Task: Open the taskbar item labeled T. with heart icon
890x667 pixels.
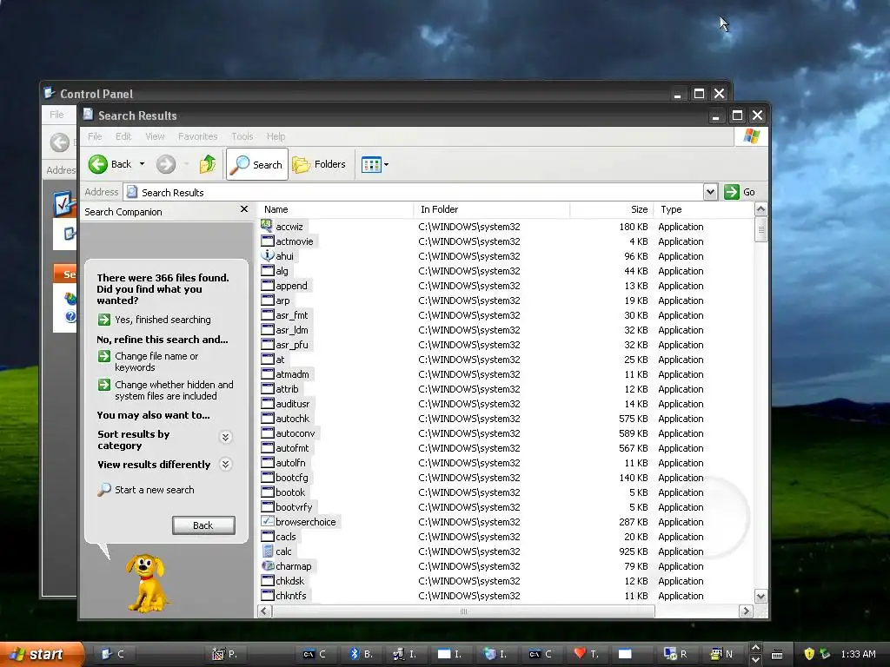Action: [588, 654]
